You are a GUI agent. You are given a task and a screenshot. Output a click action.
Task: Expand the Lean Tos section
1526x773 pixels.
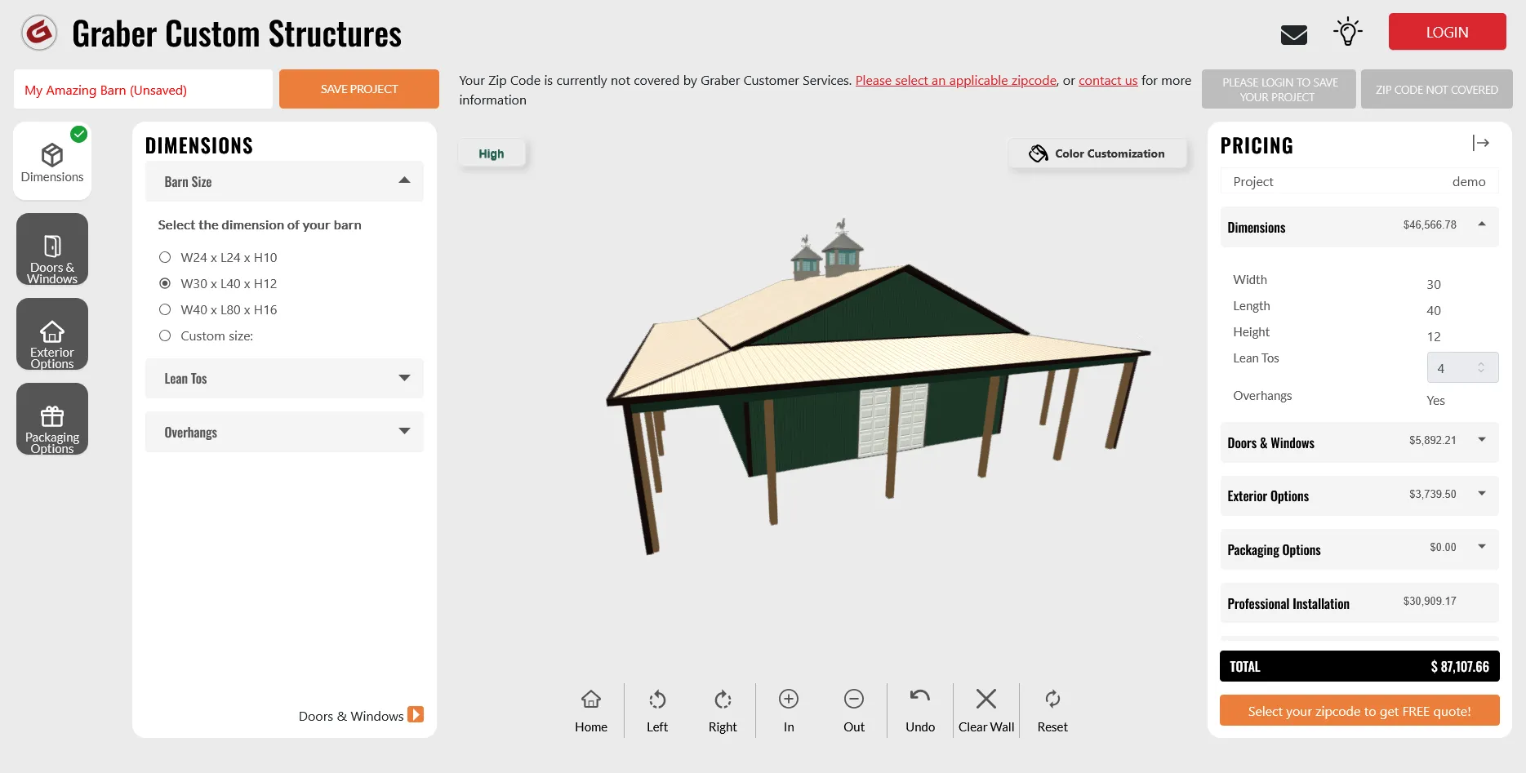coord(284,378)
